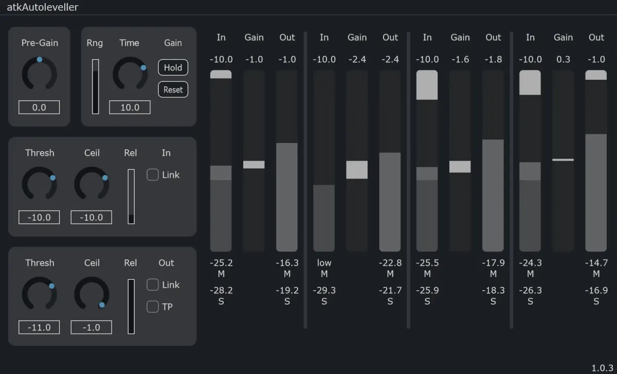Toggle the TP true peak checkbox
This screenshot has width=617, height=374.
tap(153, 307)
